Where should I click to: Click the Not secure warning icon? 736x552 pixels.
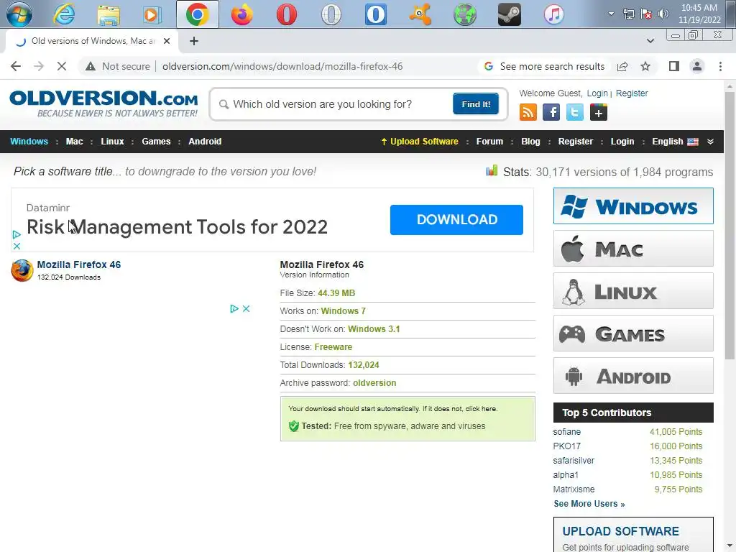(91, 67)
